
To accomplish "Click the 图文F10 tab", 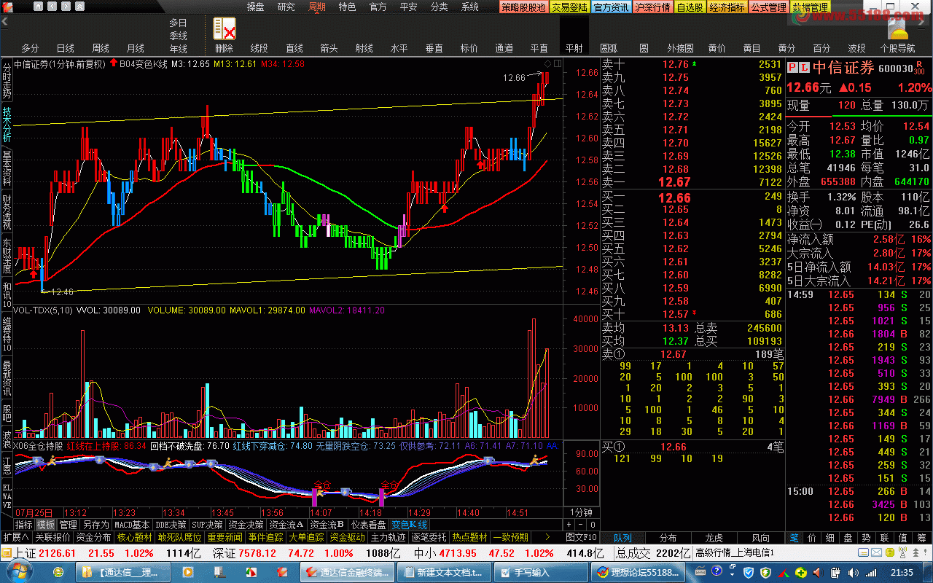I will [581, 538].
